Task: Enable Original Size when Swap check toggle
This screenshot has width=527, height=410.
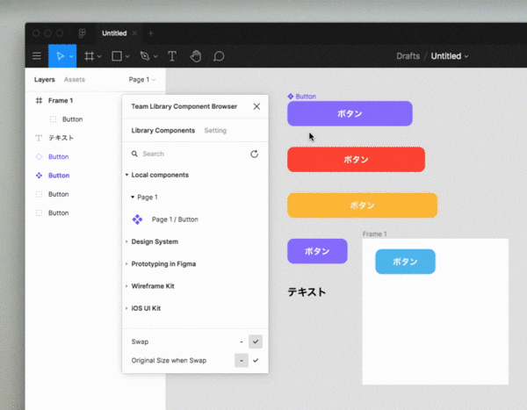Action: [x=256, y=360]
